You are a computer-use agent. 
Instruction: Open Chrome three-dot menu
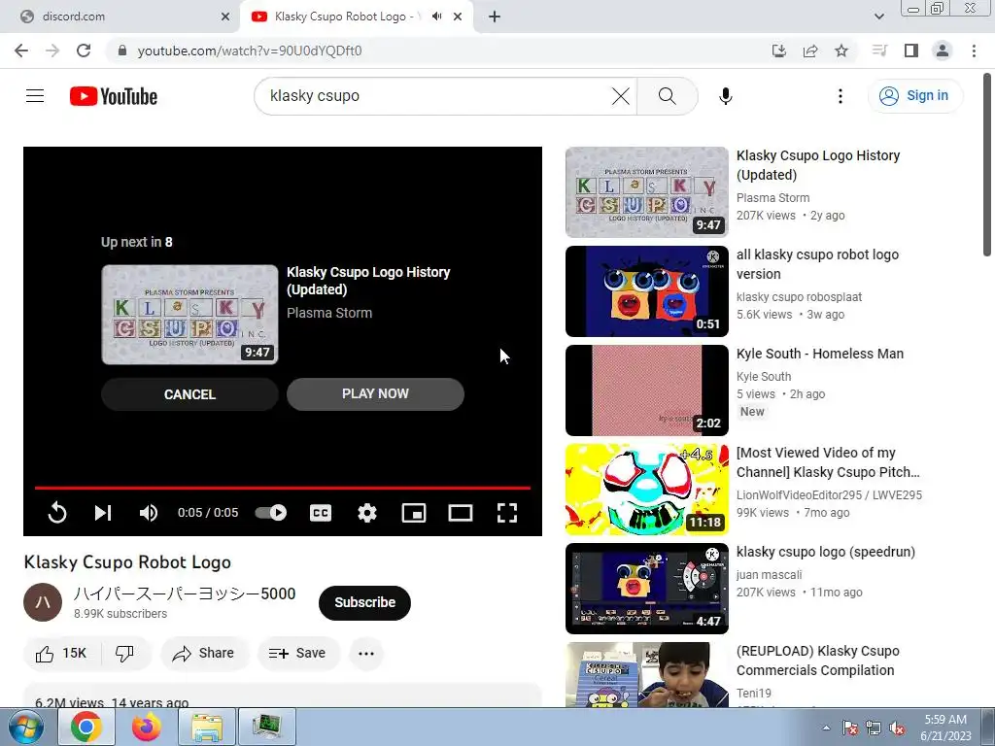974,51
